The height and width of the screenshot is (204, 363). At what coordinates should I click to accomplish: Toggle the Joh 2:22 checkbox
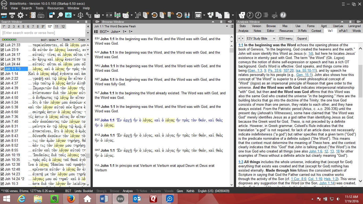(x=2, y=78)
